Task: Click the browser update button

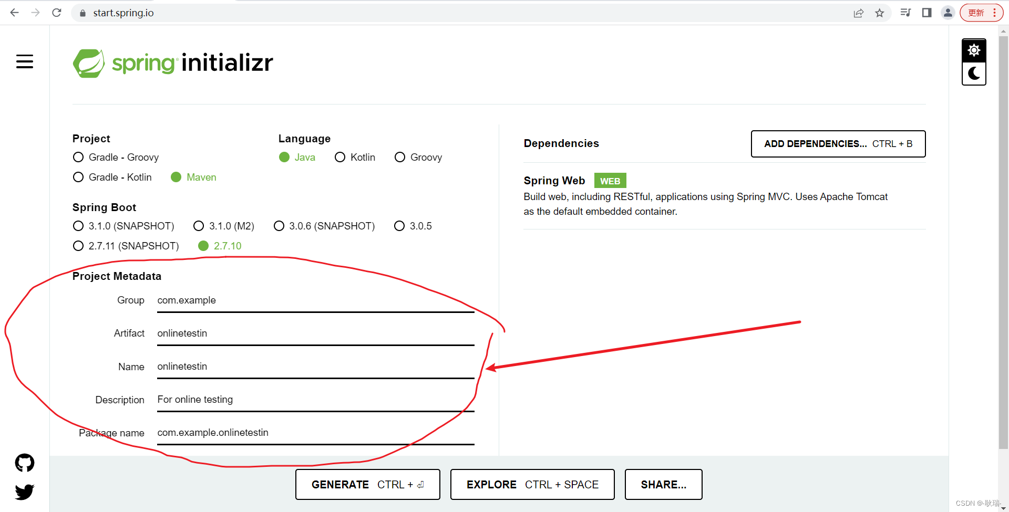Action: coord(981,13)
